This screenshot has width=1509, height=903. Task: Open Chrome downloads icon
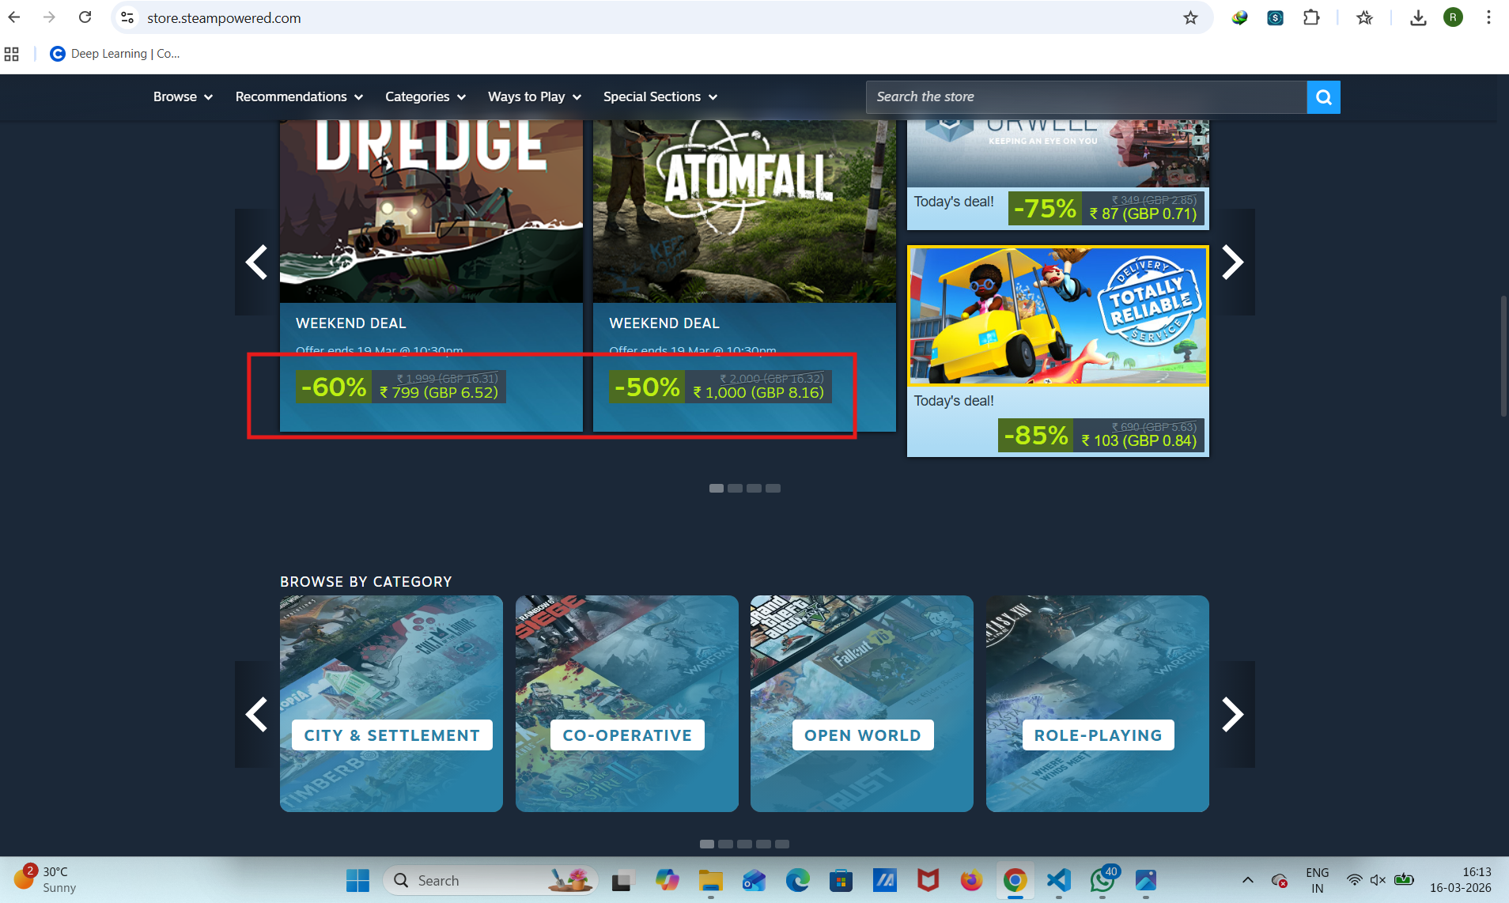[1418, 17]
